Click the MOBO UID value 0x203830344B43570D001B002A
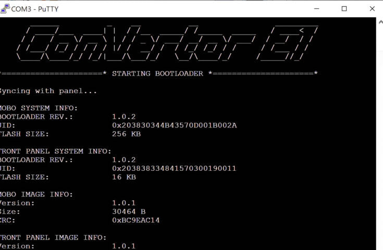Screen dimensions: 383x250 pyautogui.click(x=174, y=125)
